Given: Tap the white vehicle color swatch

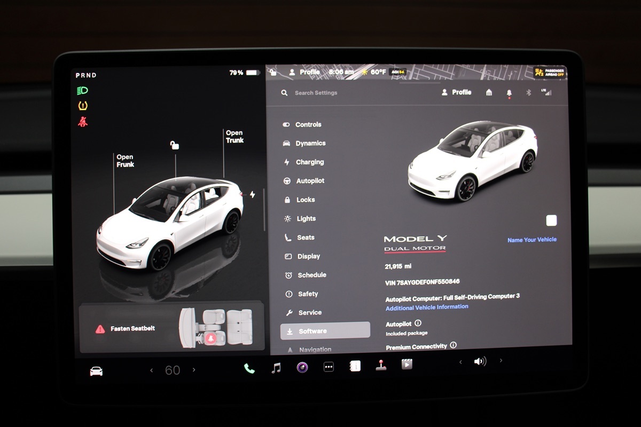Looking at the screenshot, I should click(551, 220).
